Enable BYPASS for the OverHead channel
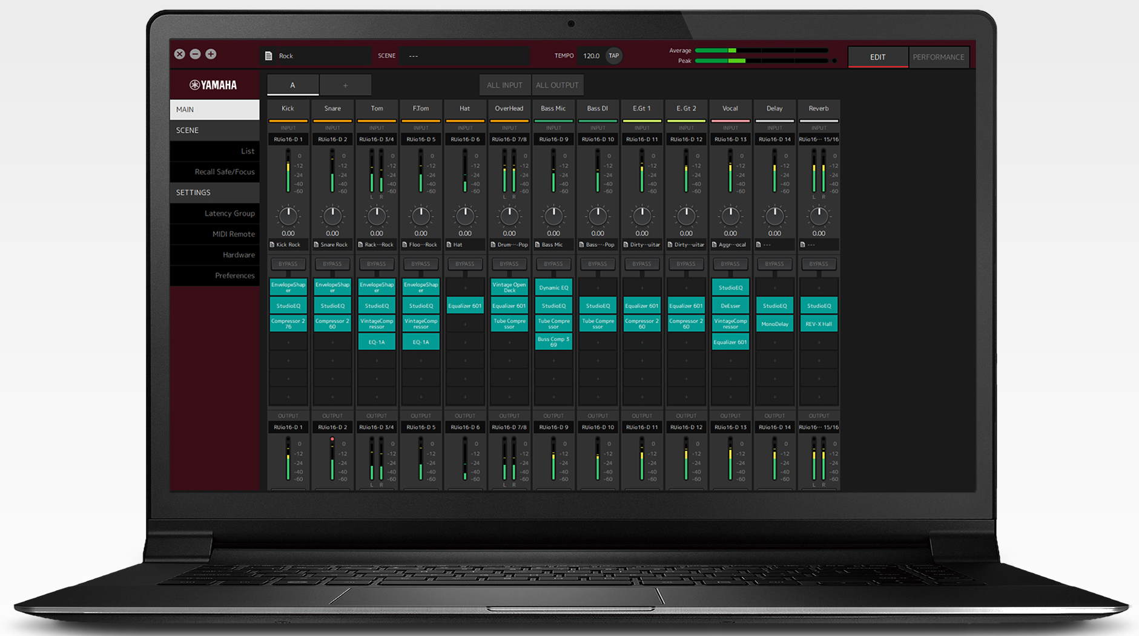1139x636 pixels. [x=509, y=264]
